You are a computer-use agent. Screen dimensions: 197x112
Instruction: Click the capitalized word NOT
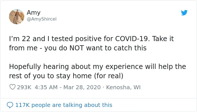77,48
